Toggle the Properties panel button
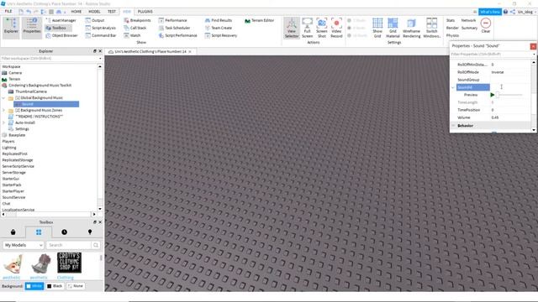 pos(32,28)
